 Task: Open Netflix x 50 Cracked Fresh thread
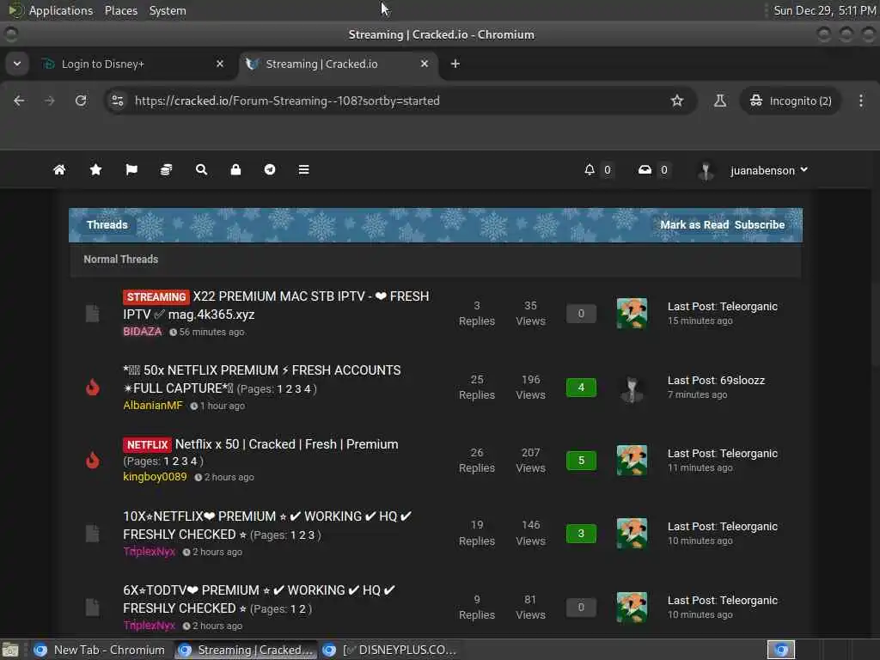point(286,444)
